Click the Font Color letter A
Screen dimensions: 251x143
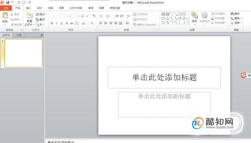click(x=92, y=23)
